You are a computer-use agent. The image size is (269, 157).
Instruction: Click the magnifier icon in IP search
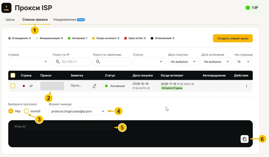click(58, 62)
